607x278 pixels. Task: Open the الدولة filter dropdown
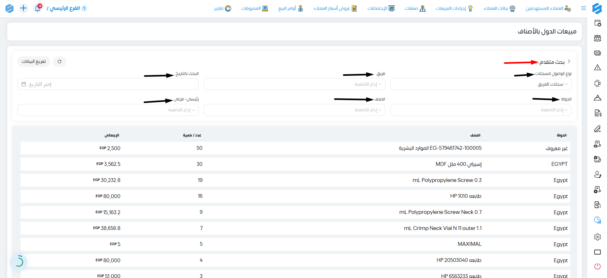(481, 110)
